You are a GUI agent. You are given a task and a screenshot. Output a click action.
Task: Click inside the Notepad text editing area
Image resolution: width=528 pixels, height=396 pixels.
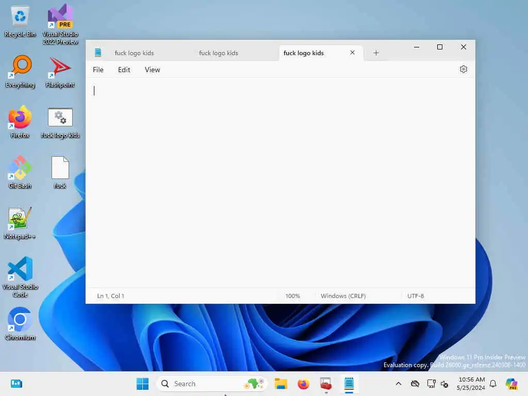(280, 183)
